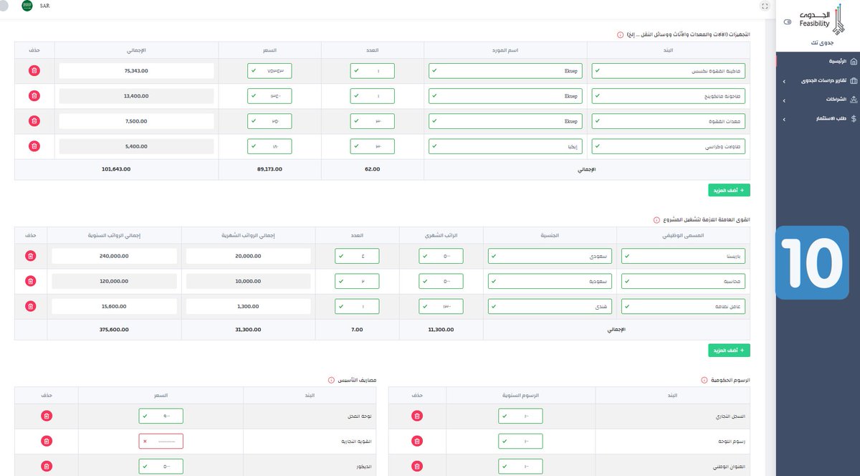The height and width of the screenshot is (476, 860).
Task: Edit the لوحة المحل price field
Action: tap(161, 416)
